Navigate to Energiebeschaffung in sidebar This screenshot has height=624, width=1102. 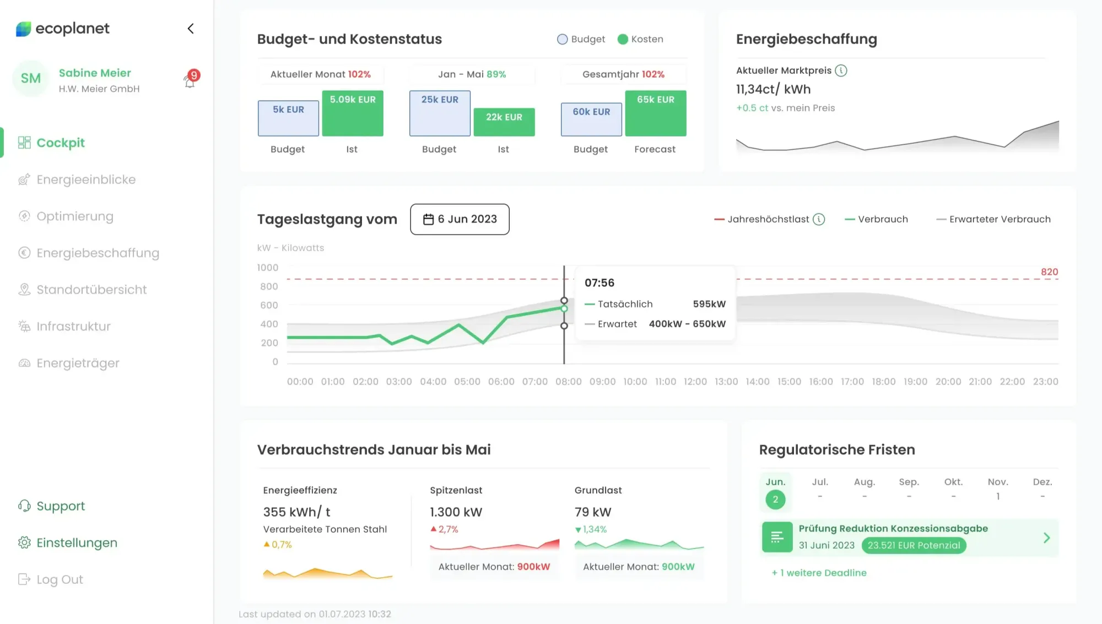pos(98,253)
